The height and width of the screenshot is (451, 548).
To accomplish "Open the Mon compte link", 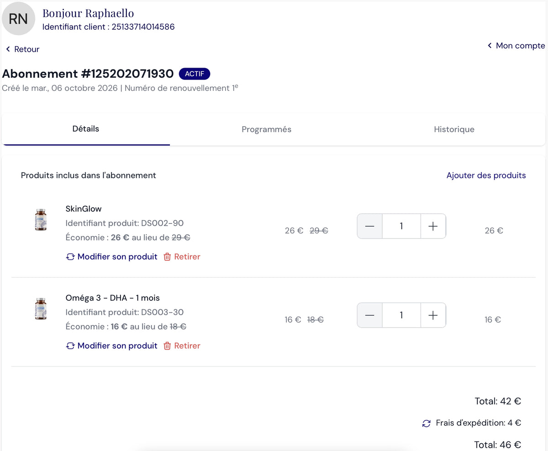I will [516, 46].
